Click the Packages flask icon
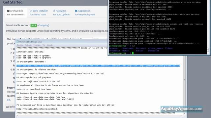This screenshot has width=211, height=118. coord(54,11)
